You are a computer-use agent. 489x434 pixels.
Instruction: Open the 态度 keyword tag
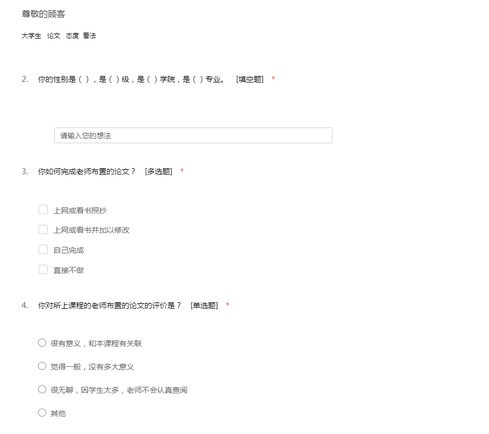point(72,36)
